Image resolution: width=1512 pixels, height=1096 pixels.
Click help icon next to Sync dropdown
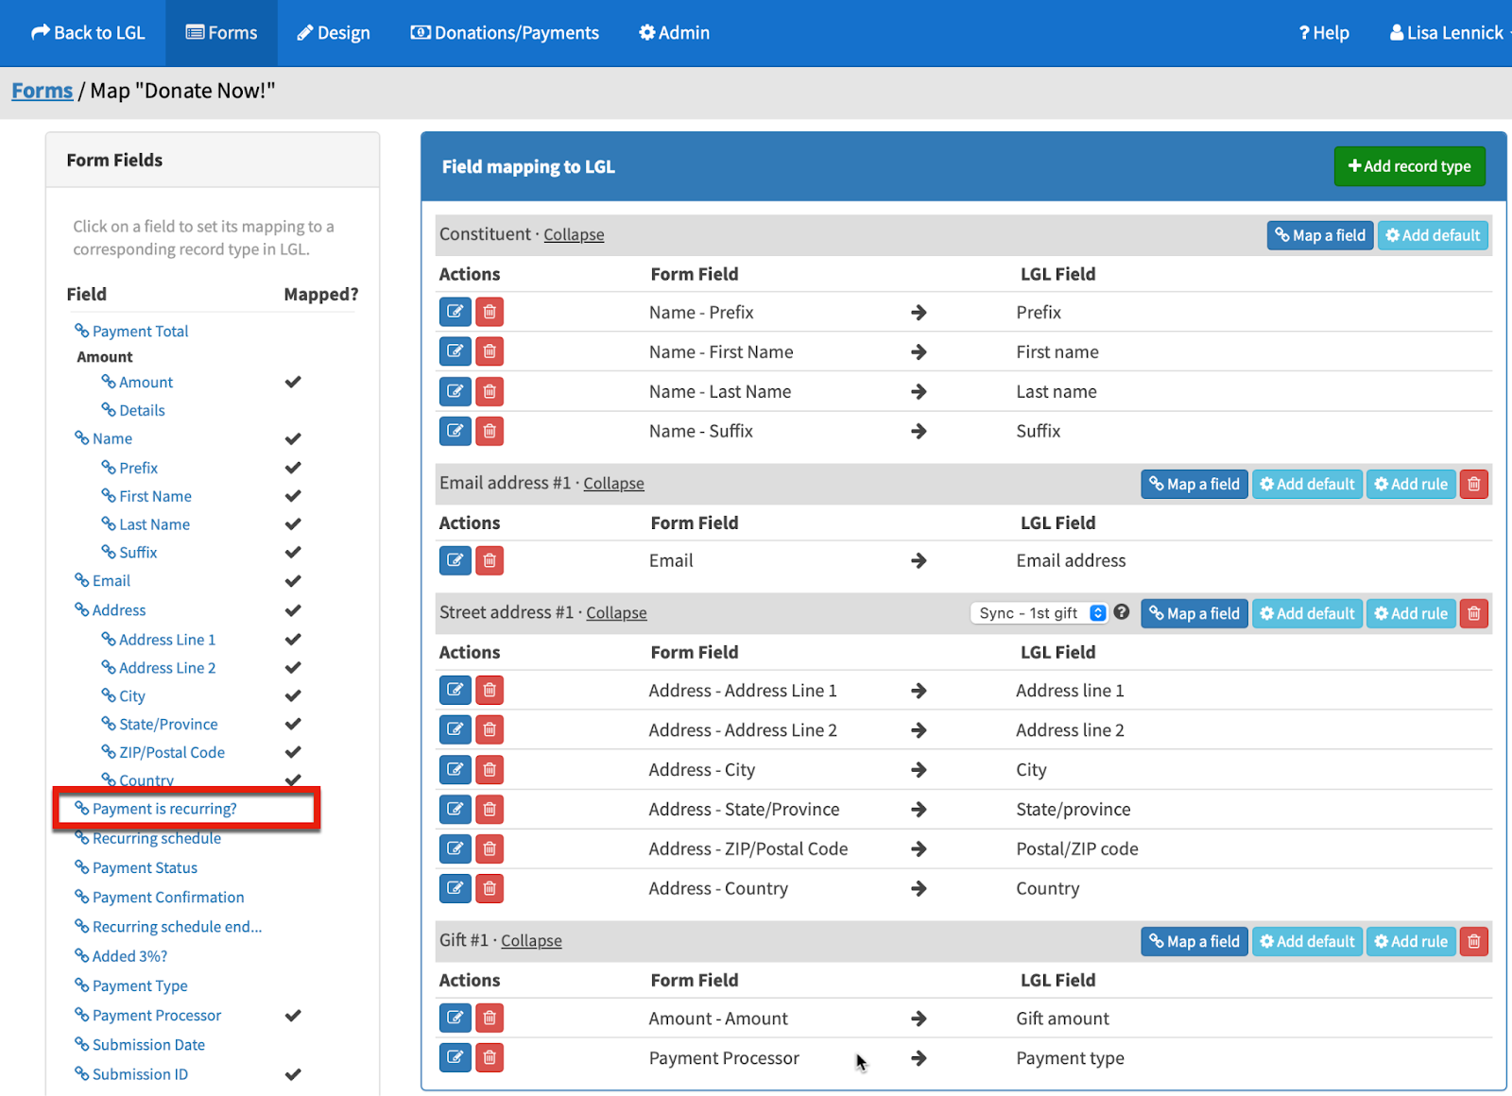pos(1122,612)
